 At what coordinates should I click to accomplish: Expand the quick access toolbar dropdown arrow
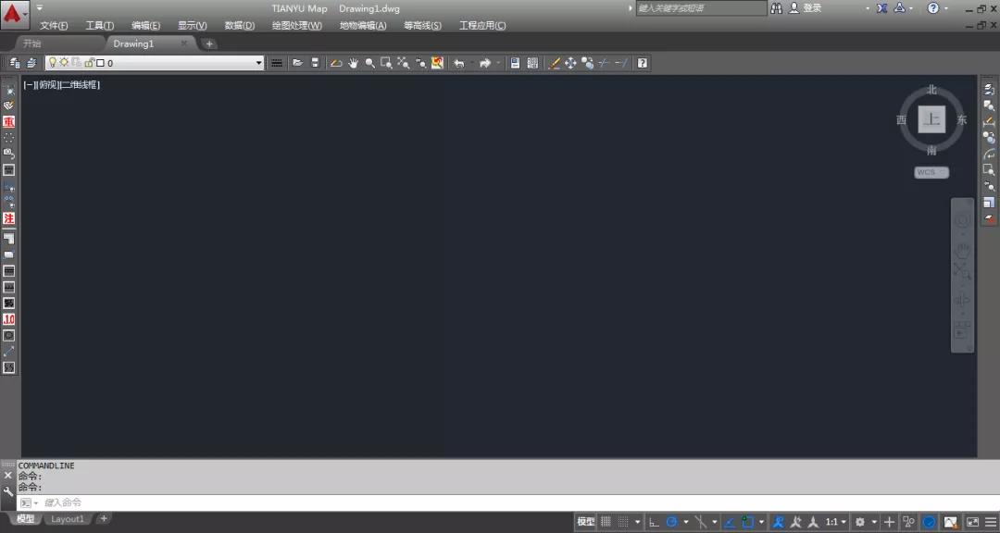pyautogui.click(x=40, y=7)
